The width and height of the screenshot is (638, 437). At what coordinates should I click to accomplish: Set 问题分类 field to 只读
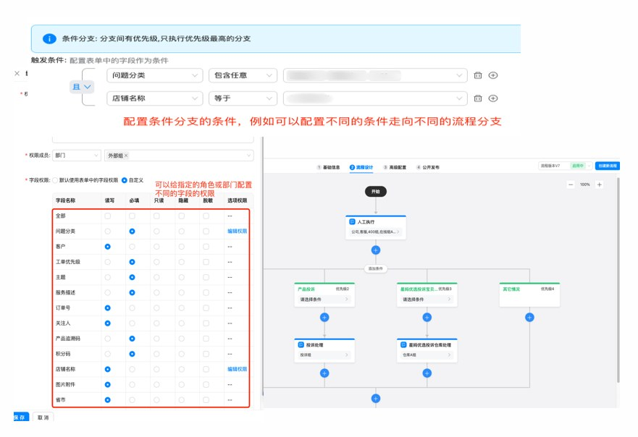[x=157, y=232]
